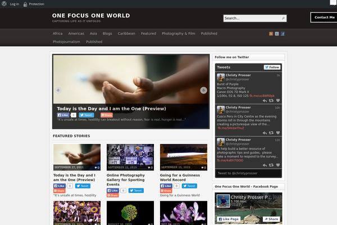Open the Online Photography Gallery for Sporting Events title
The image size is (337, 225).
[126, 180]
